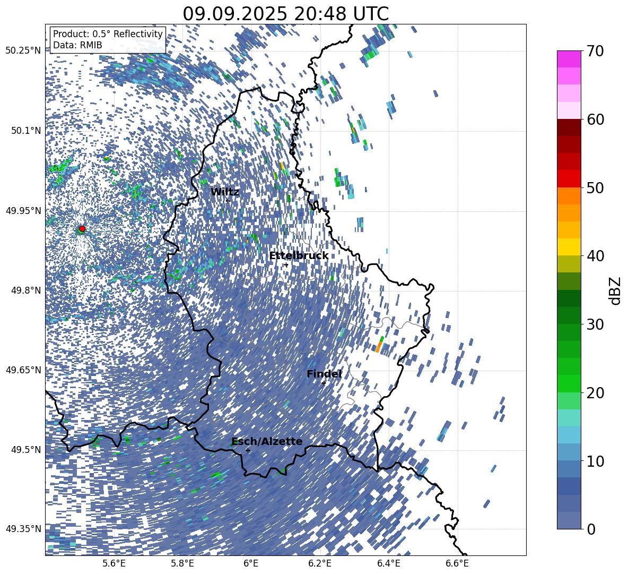This screenshot has width=628, height=574.
Task: Click the red radar location marker
Action: [x=82, y=229]
